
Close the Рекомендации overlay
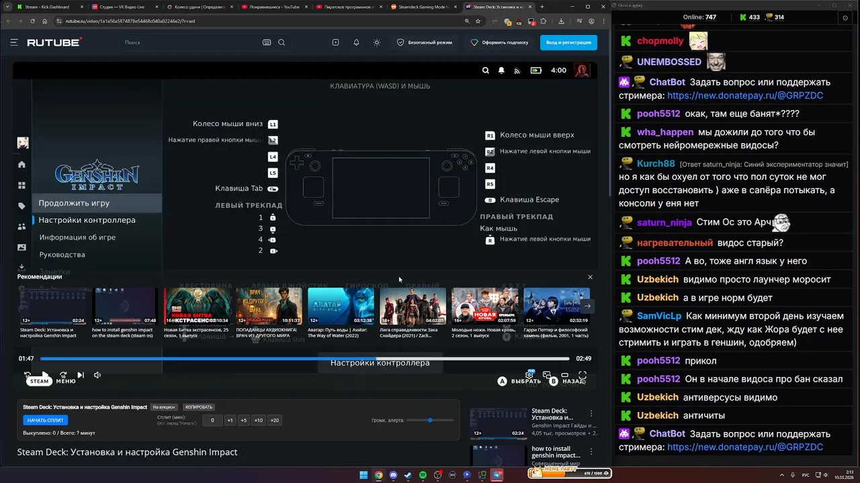point(590,277)
